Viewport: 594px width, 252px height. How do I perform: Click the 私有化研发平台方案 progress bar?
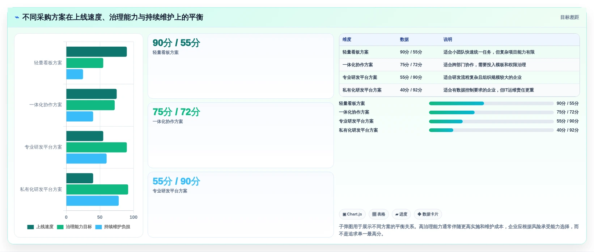pos(491,130)
